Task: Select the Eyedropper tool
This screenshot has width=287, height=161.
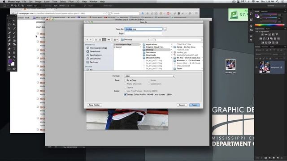Action: [x=14, y=29]
